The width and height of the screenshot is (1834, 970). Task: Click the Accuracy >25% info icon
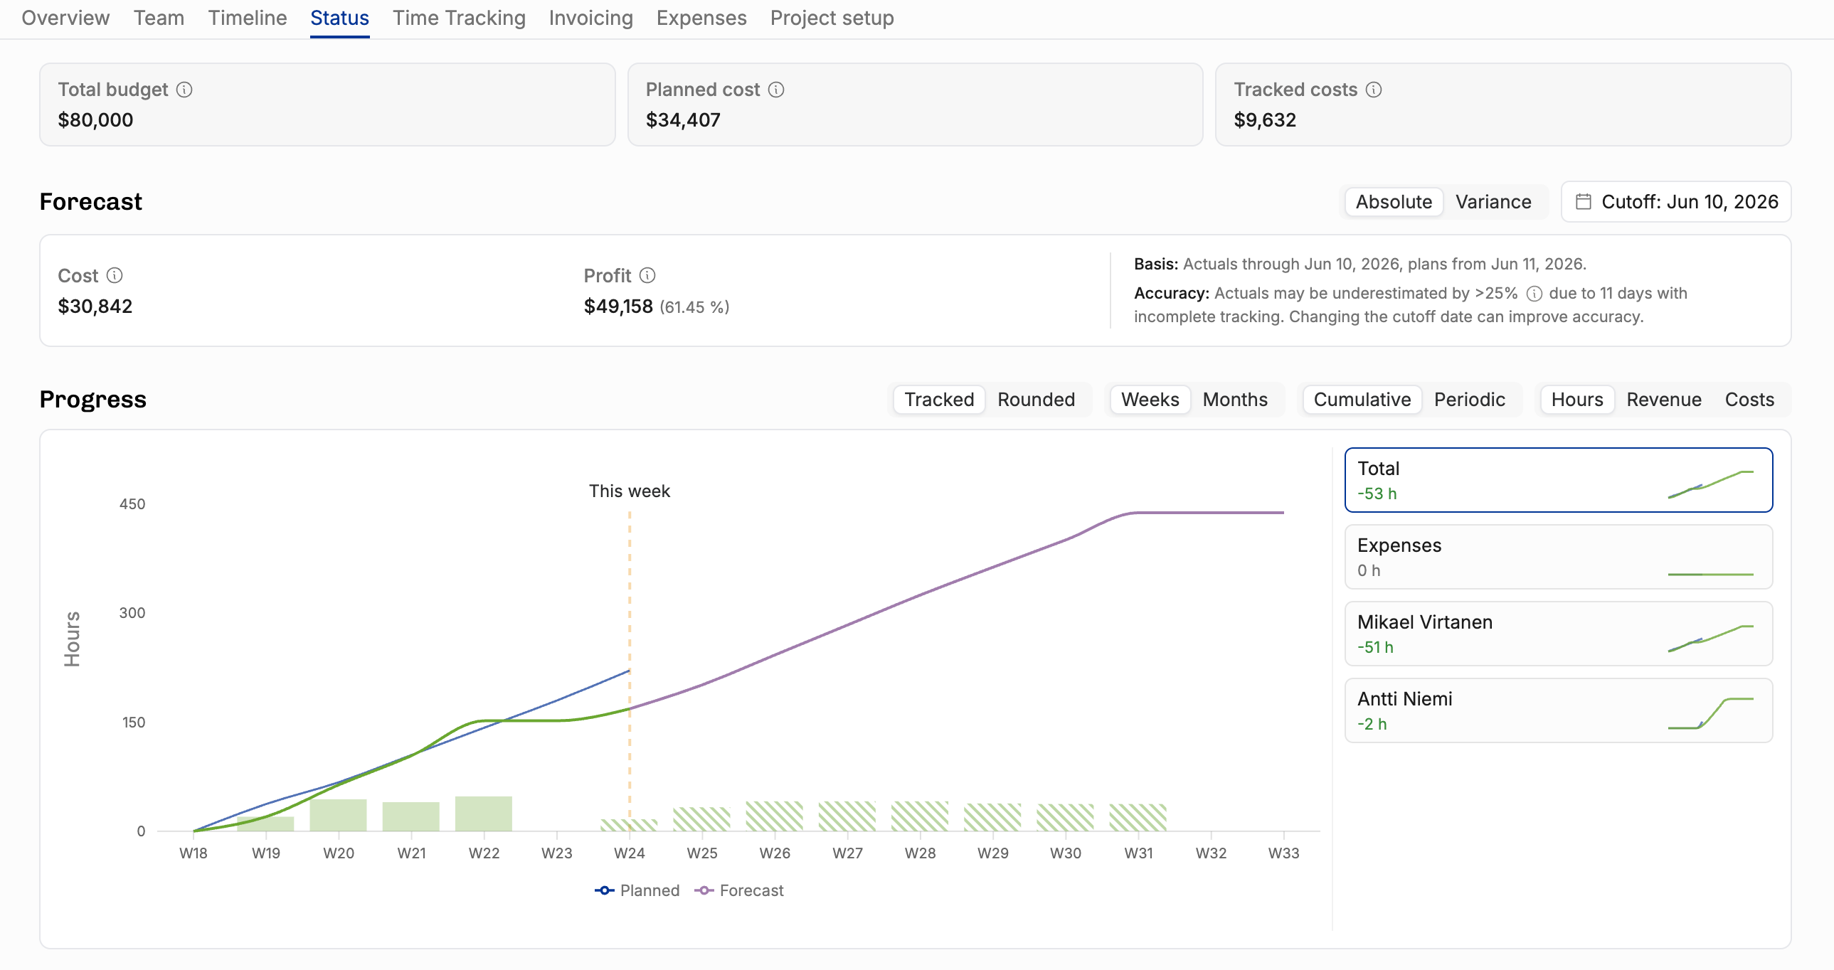(x=1534, y=294)
